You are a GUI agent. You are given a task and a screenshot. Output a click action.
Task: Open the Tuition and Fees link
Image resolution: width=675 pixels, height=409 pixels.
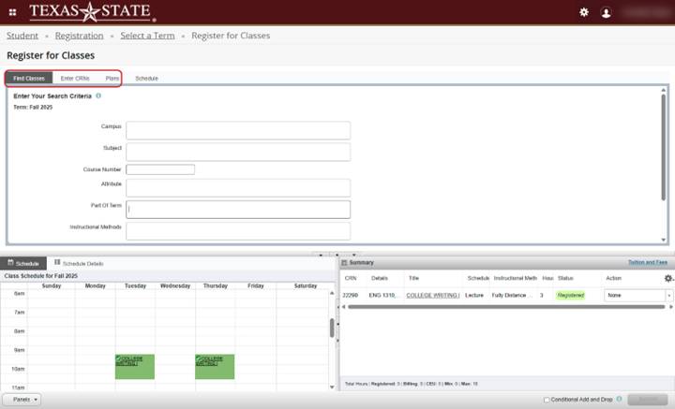pyautogui.click(x=649, y=263)
